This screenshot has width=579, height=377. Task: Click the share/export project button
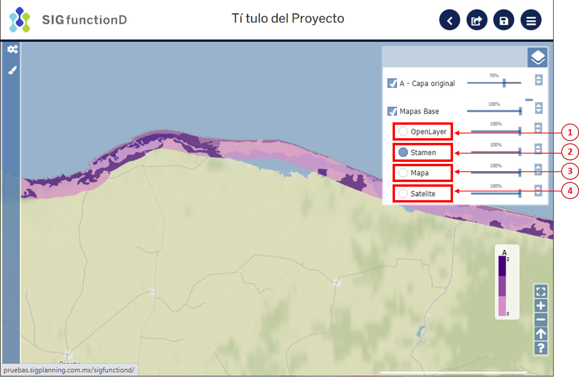coord(477,20)
